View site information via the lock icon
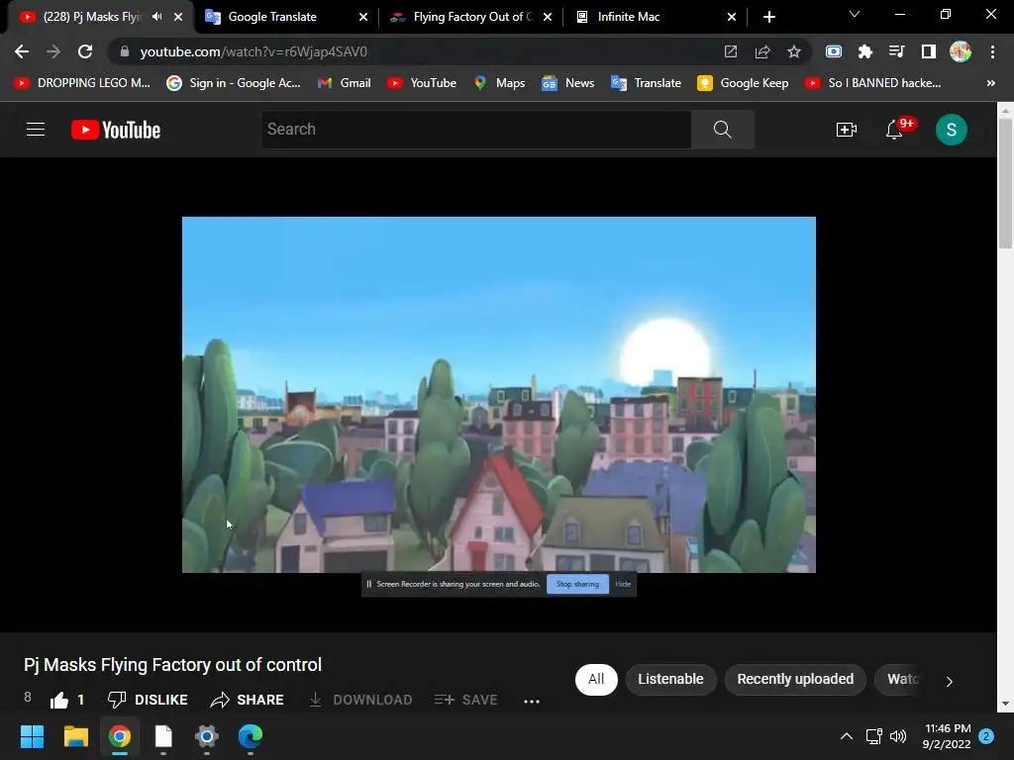Viewport: 1014px width, 760px height. coord(125,51)
